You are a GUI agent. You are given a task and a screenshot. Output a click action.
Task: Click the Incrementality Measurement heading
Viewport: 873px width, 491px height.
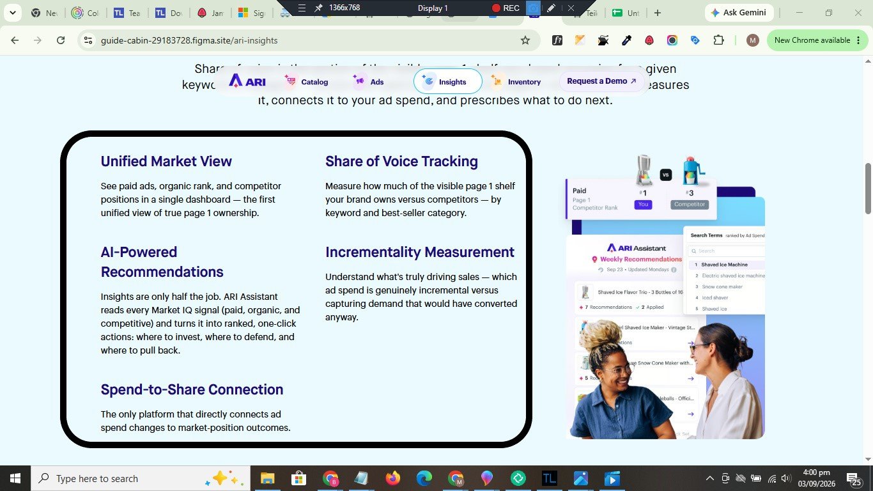click(420, 252)
